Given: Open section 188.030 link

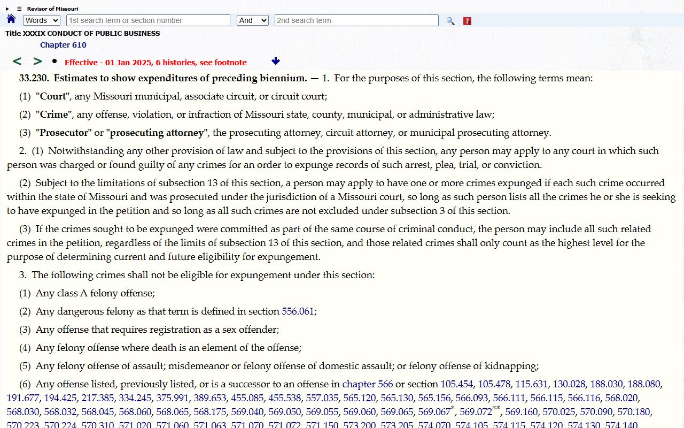Looking at the screenshot, I should pyautogui.click(x=607, y=384).
